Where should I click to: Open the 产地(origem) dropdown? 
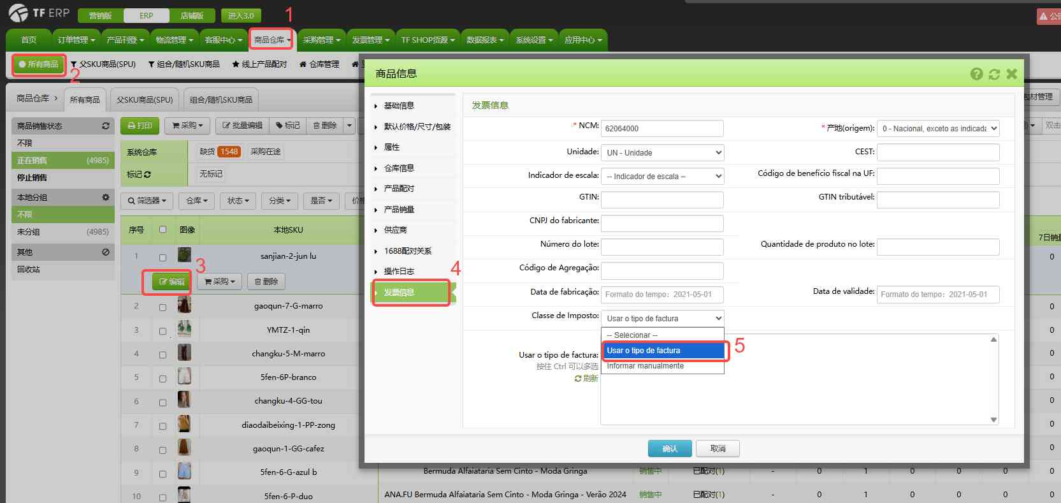point(937,129)
